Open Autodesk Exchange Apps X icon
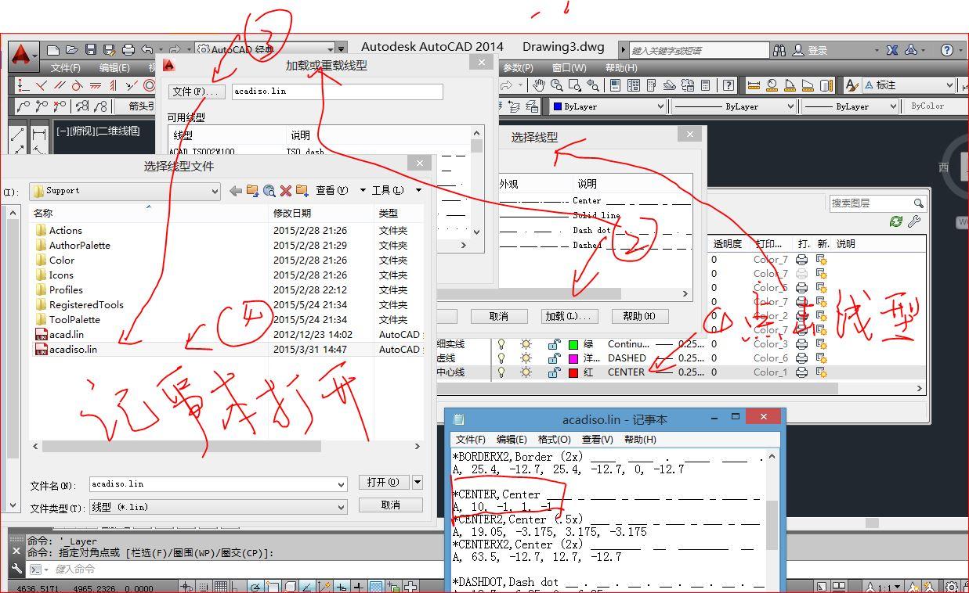 [892, 50]
